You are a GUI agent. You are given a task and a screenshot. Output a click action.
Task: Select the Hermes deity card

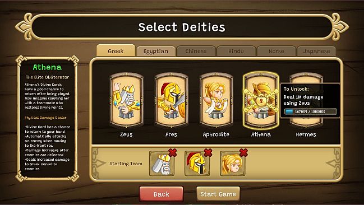(306, 100)
